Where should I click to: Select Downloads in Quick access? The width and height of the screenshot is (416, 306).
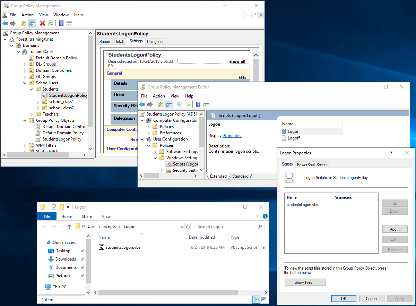(66, 259)
